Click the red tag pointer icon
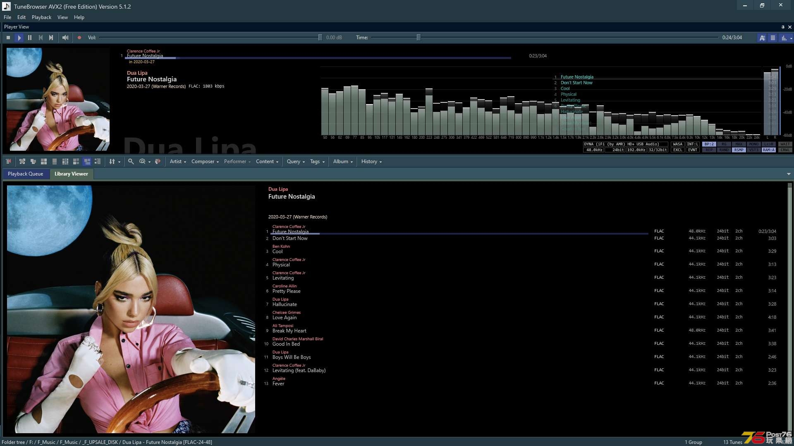The image size is (794, 446). (158, 161)
